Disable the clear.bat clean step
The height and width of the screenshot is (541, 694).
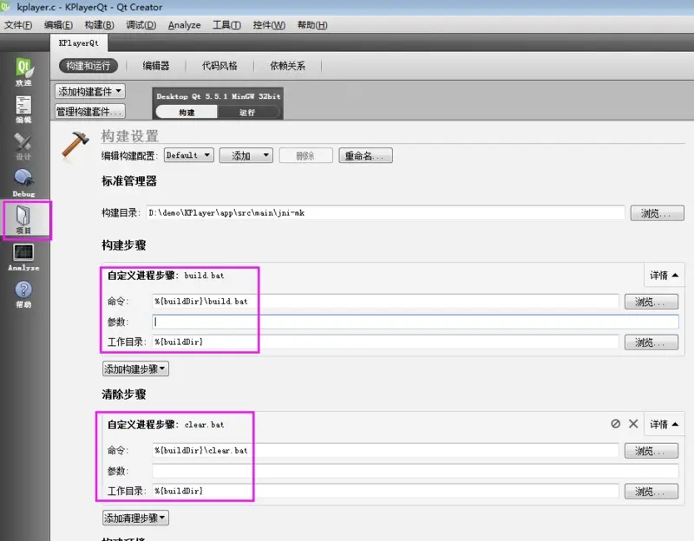click(x=615, y=424)
